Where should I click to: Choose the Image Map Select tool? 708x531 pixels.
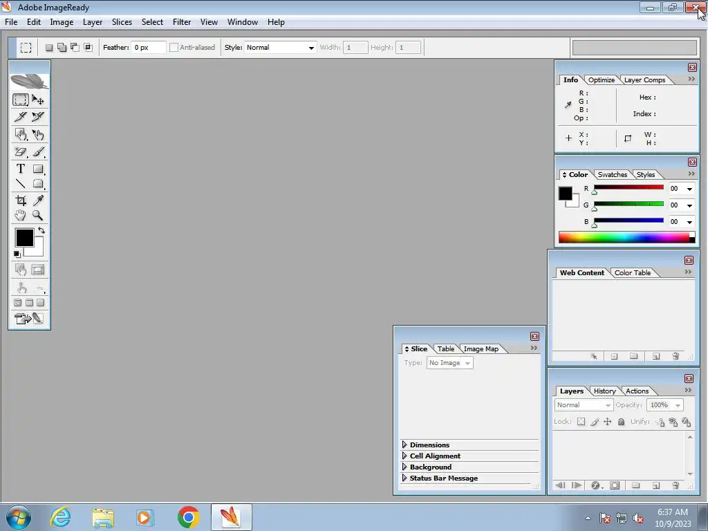point(38,135)
